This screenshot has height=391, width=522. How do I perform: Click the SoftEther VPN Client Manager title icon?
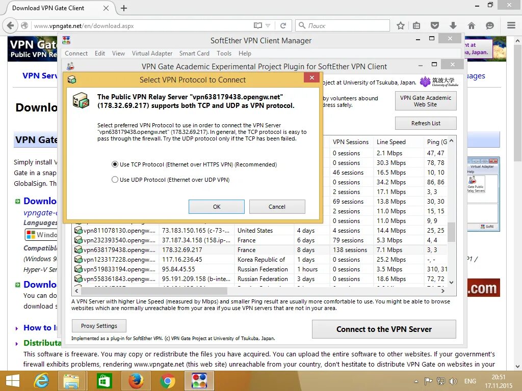pyautogui.click(x=66, y=40)
